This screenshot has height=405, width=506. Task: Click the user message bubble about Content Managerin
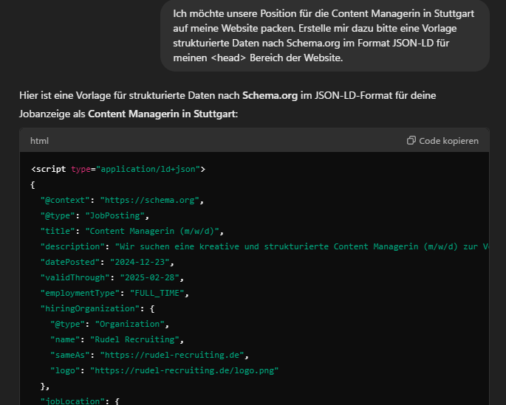(324, 35)
